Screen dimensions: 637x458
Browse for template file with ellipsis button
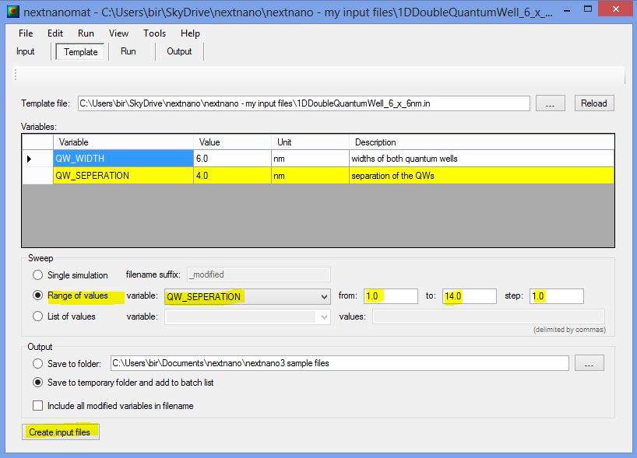click(x=550, y=103)
